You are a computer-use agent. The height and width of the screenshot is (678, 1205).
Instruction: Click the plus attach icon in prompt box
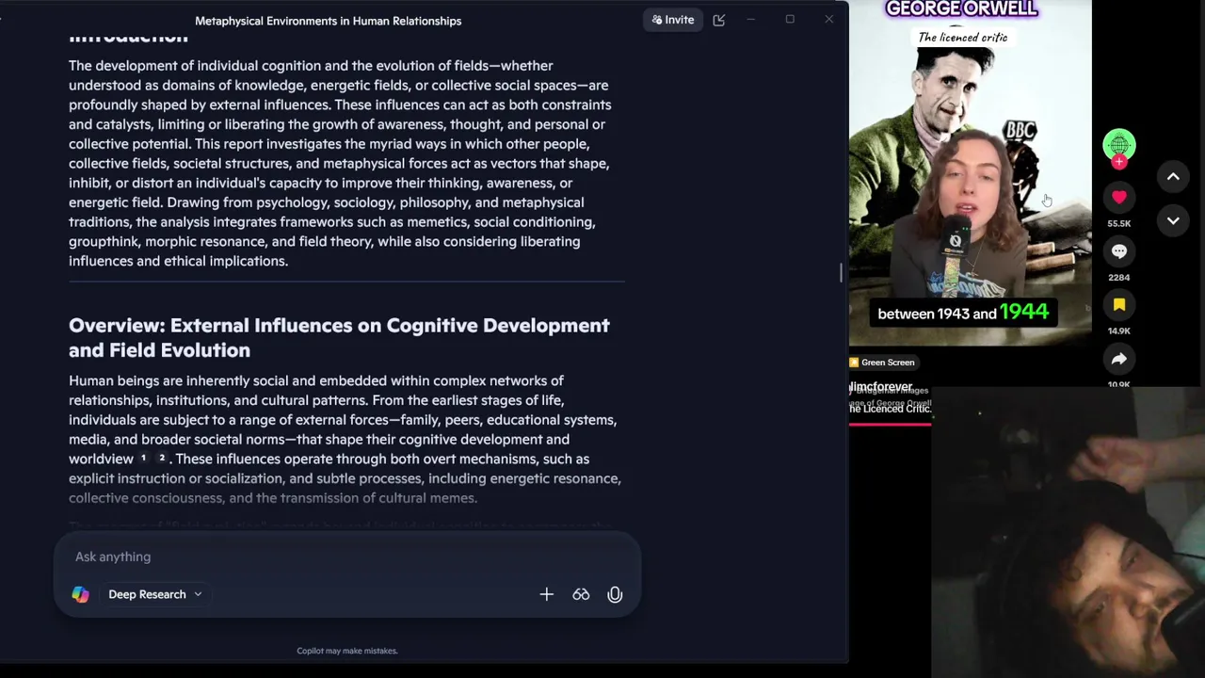[x=546, y=594]
